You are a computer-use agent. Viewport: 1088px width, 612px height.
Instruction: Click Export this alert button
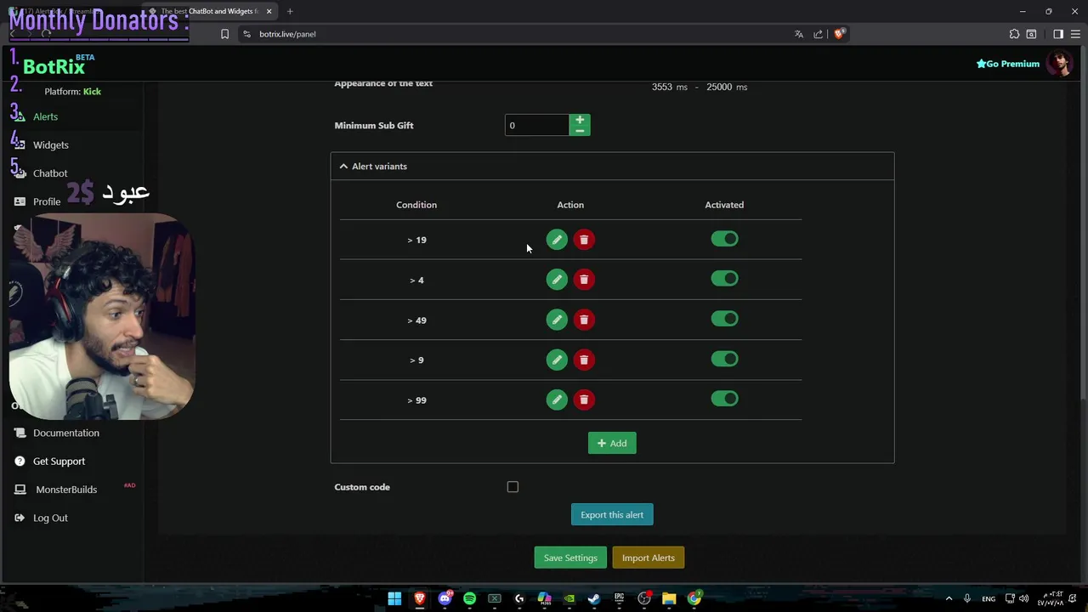tap(612, 514)
